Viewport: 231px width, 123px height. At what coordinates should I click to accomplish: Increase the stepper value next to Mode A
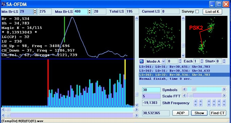[180, 60]
